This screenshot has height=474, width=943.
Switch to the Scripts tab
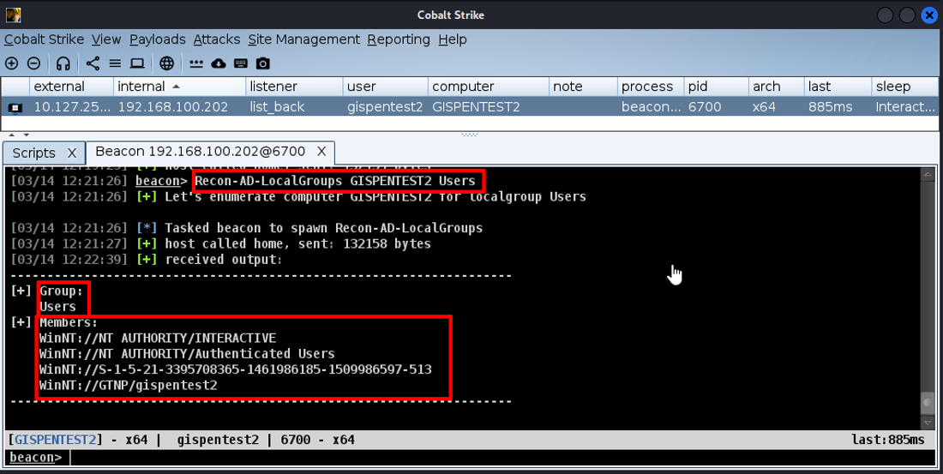point(33,153)
